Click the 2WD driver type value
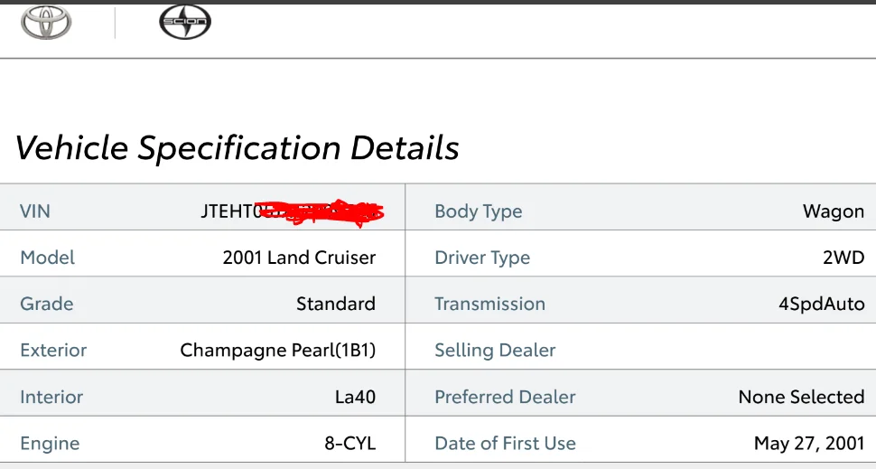 tap(843, 258)
